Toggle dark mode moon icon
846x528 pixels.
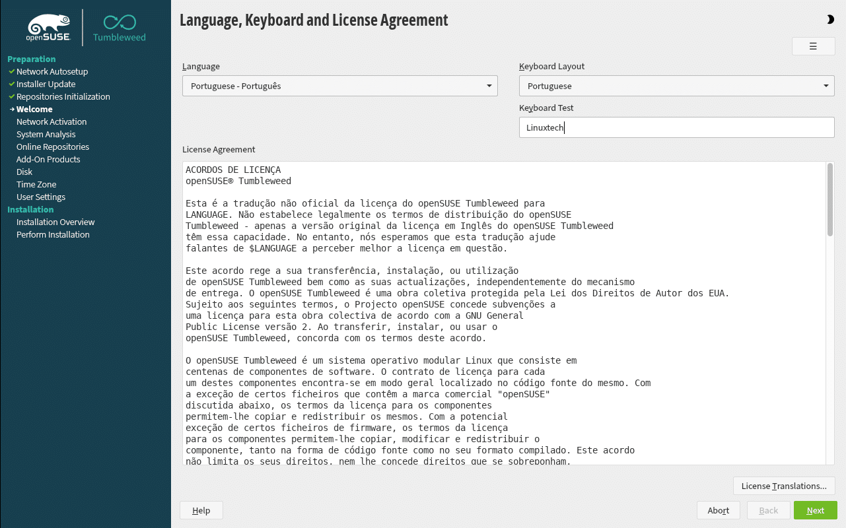coord(830,20)
